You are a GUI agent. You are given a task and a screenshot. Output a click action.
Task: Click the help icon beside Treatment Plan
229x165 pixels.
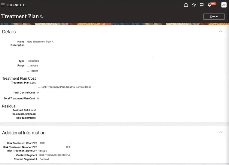pyautogui.click(x=42, y=16)
